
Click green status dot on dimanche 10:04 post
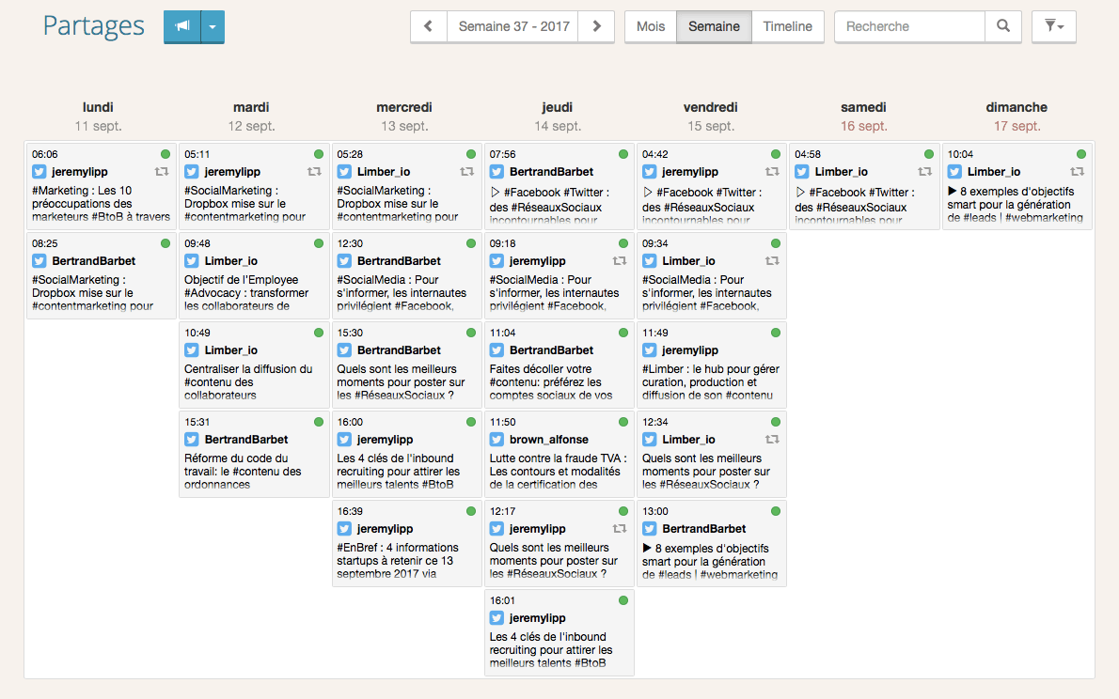pos(1081,154)
